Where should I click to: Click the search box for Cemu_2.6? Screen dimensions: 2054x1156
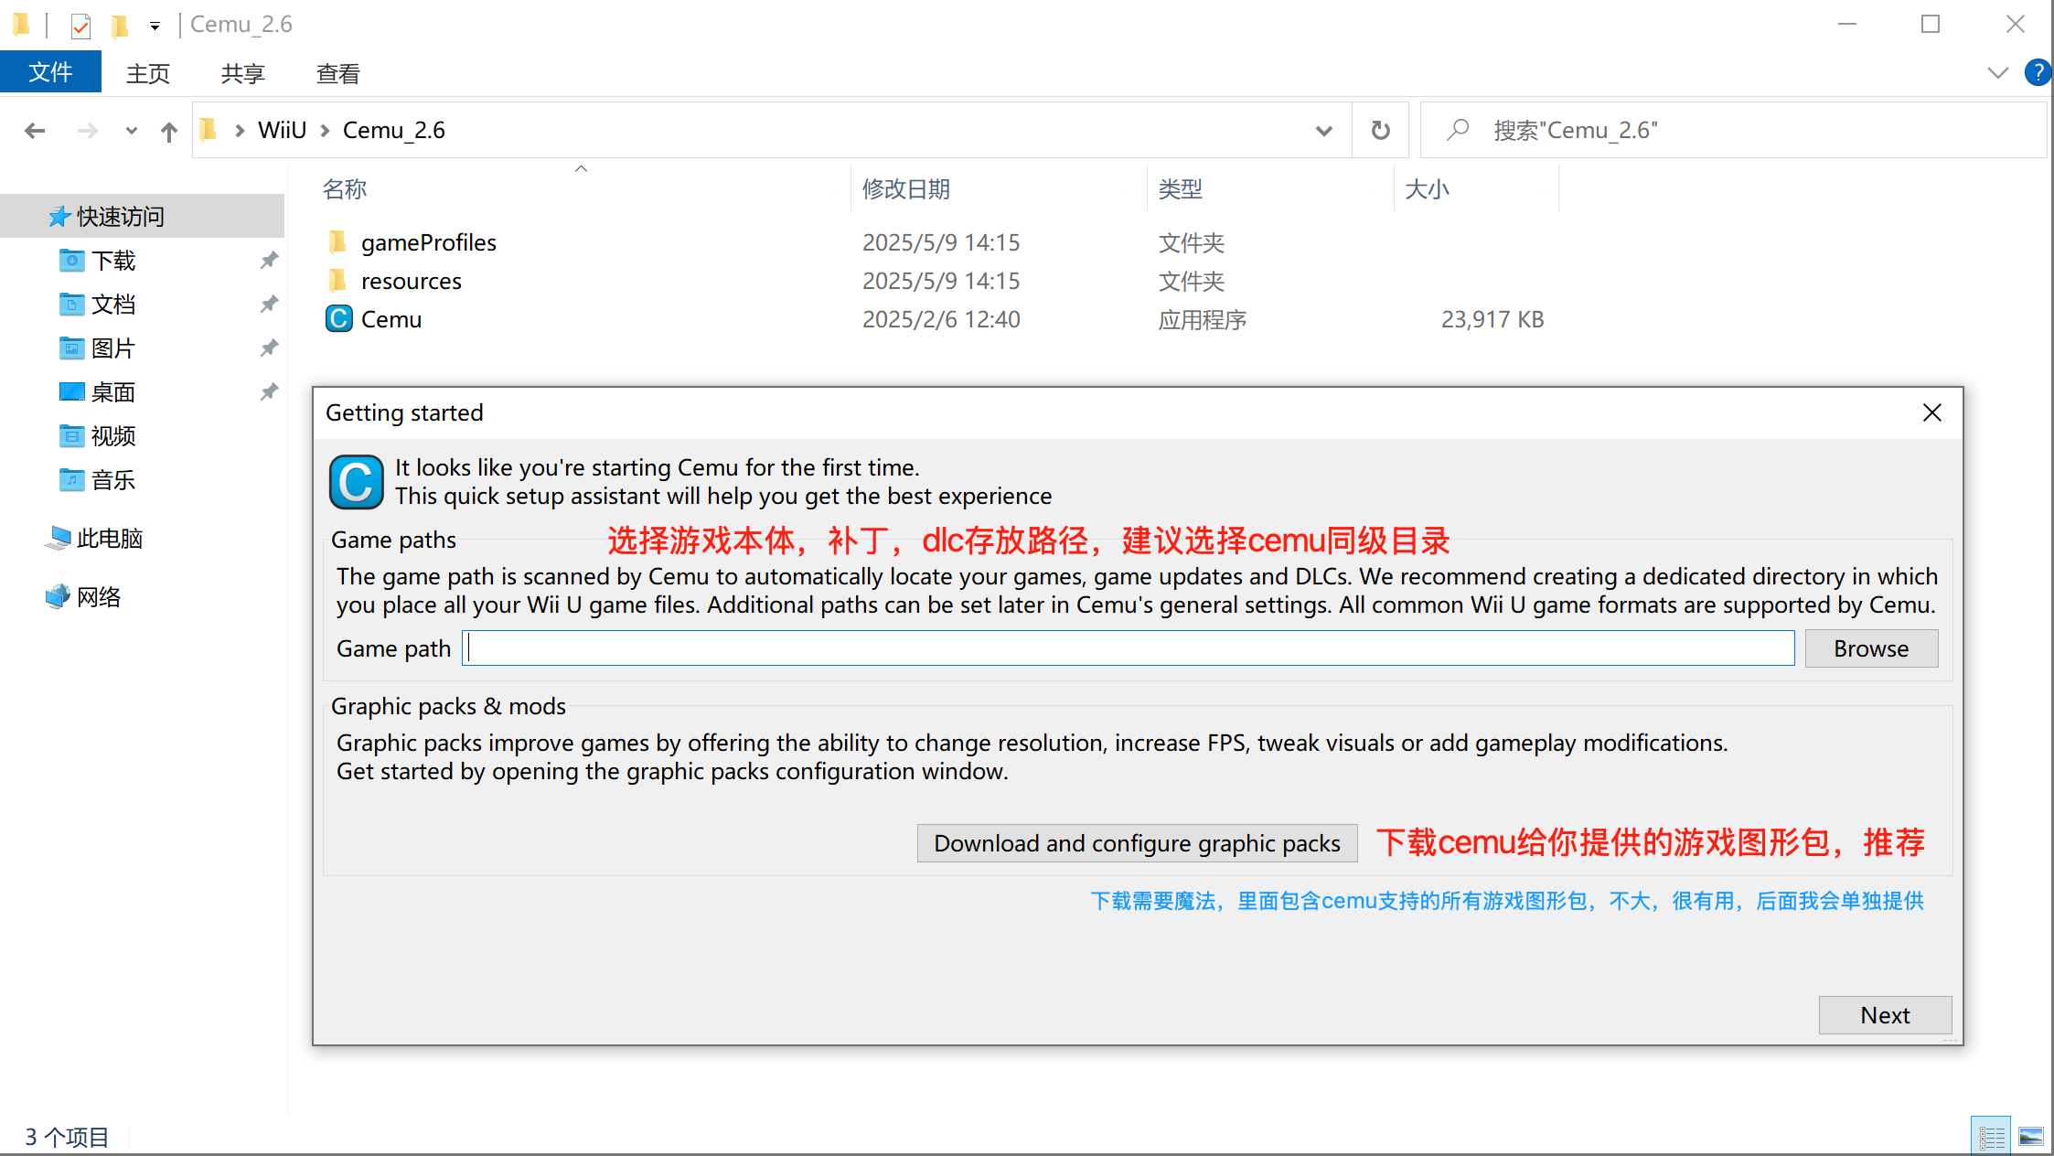point(1733,131)
